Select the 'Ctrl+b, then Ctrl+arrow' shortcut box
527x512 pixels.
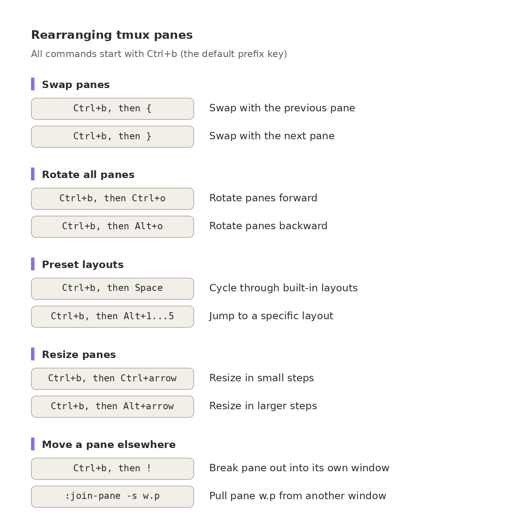pos(112,379)
